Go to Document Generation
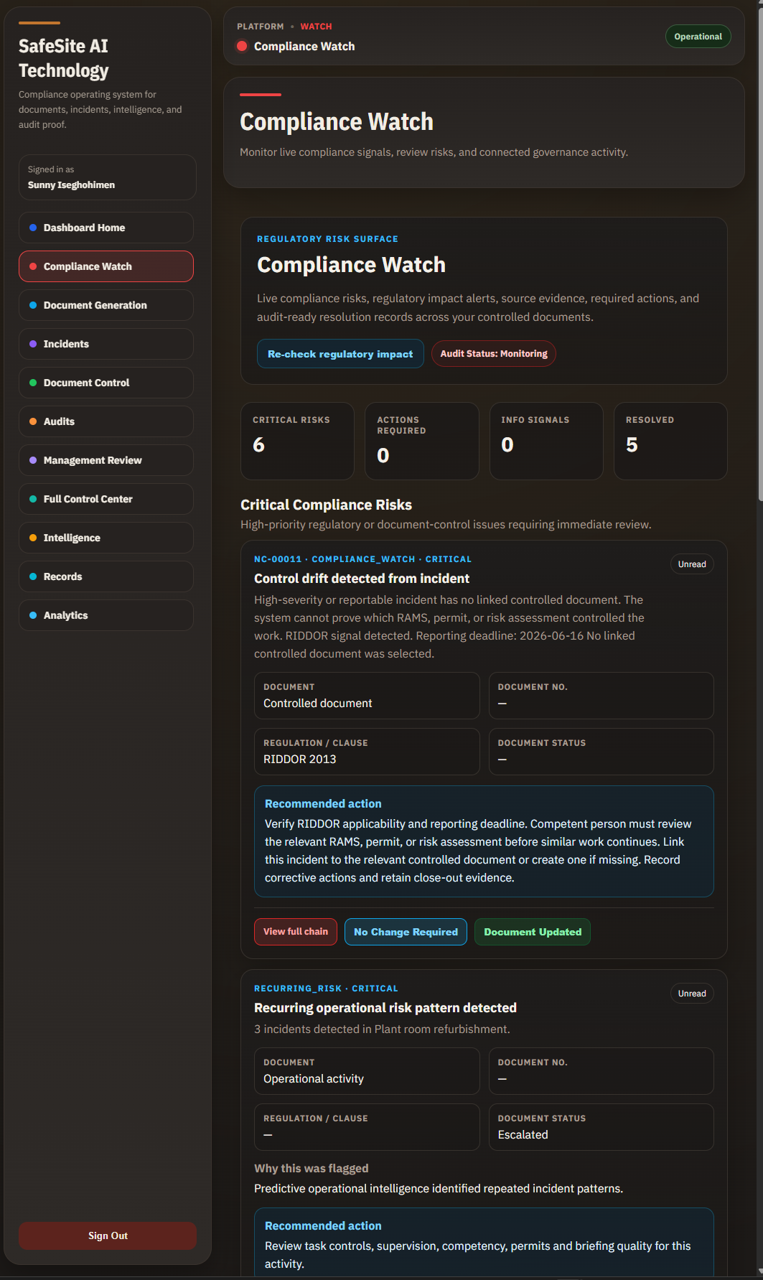Screen dimensions: 763x1280 [x=106, y=305]
